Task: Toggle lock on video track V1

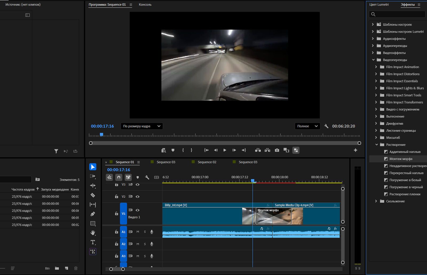Action: coord(116,214)
